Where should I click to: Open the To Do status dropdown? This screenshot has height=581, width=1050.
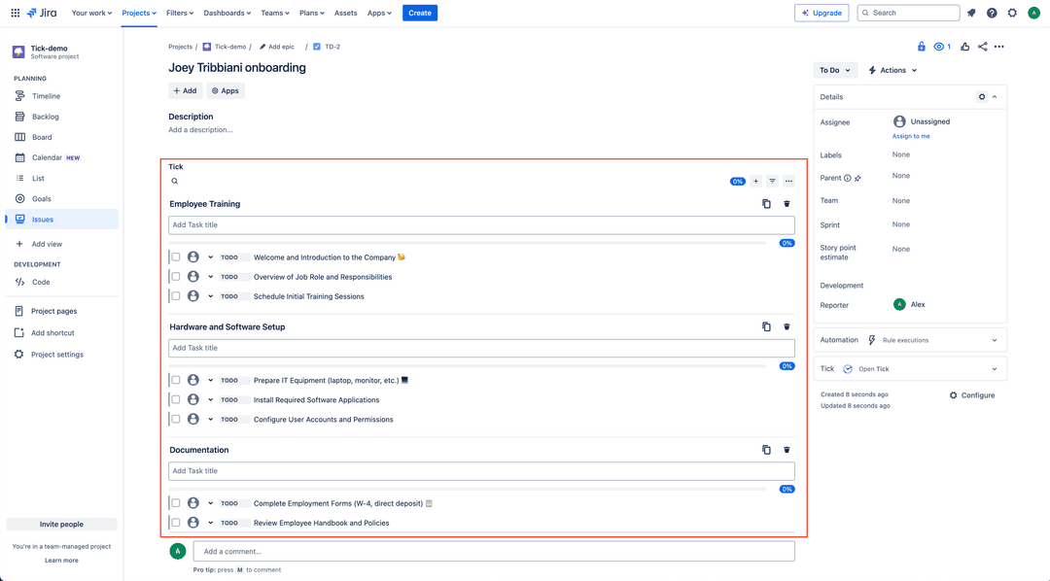tap(835, 70)
